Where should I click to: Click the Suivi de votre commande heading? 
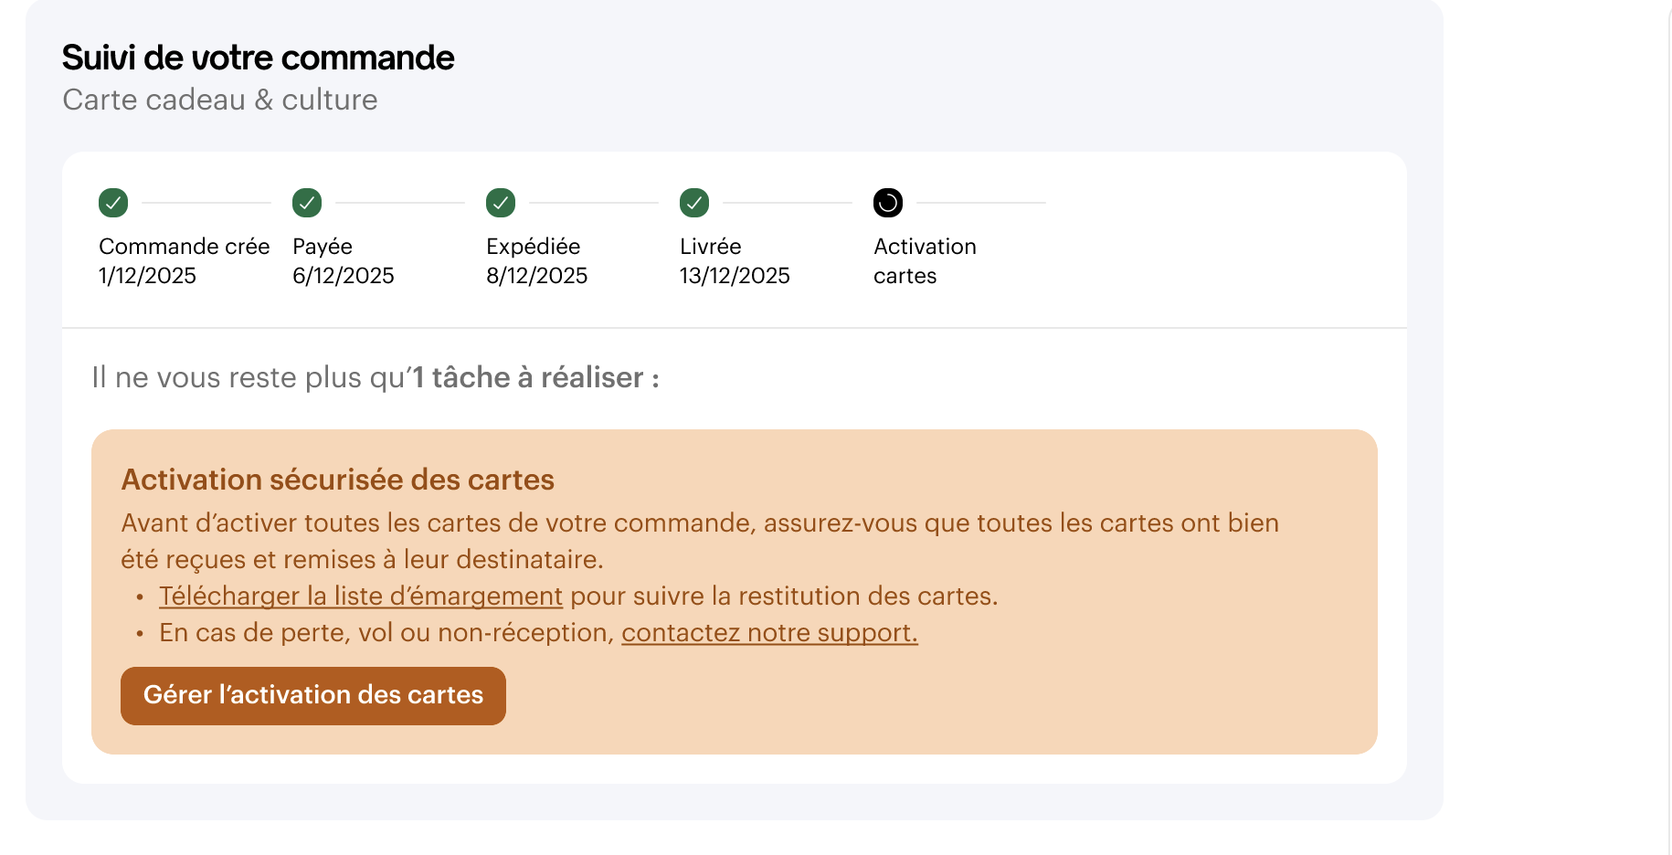click(x=258, y=58)
